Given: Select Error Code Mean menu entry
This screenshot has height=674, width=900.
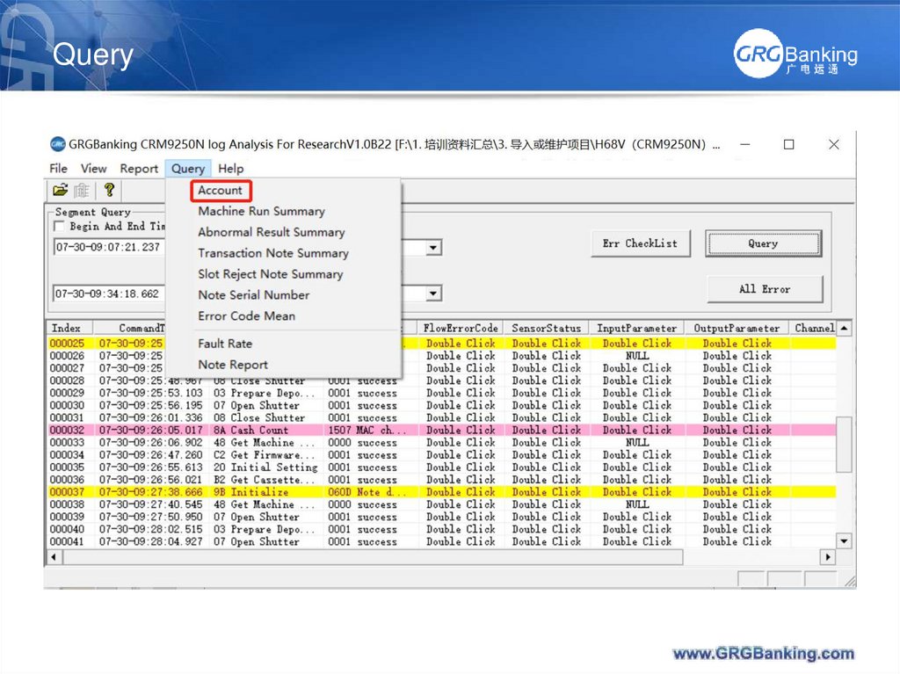Looking at the screenshot, I should click(246, 315).
